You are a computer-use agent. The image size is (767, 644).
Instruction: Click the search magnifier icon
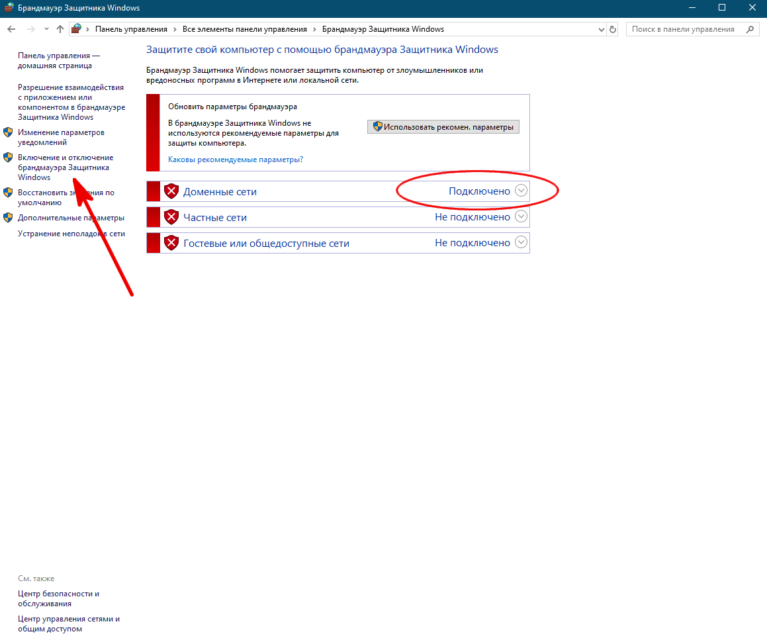750,29
